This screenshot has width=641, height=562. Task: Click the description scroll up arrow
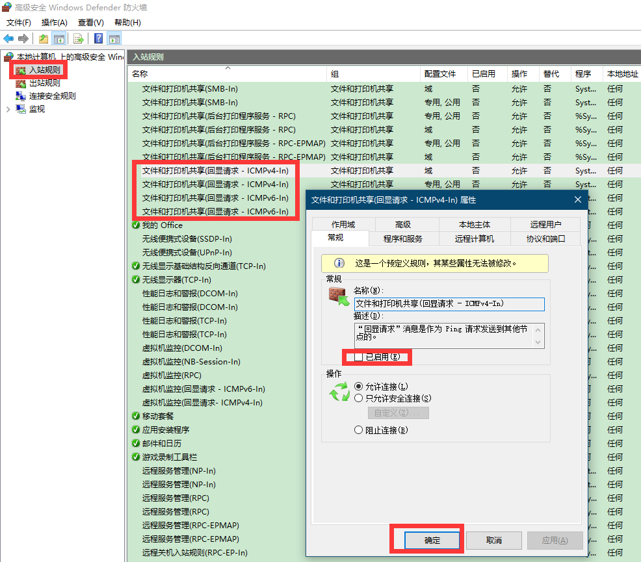[538, 329]
